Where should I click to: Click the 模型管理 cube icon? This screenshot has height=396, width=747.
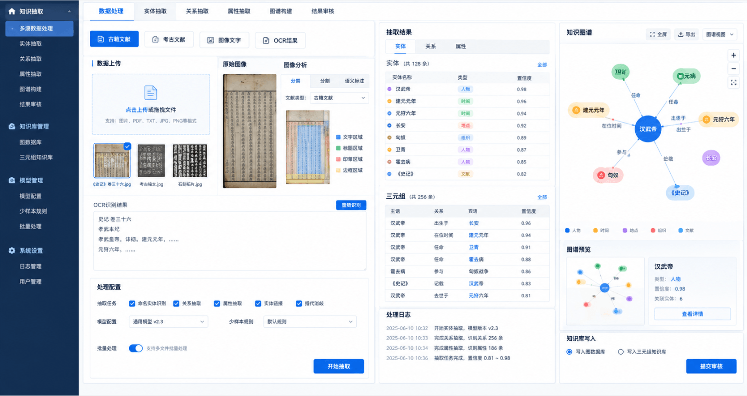click(11, 180)
